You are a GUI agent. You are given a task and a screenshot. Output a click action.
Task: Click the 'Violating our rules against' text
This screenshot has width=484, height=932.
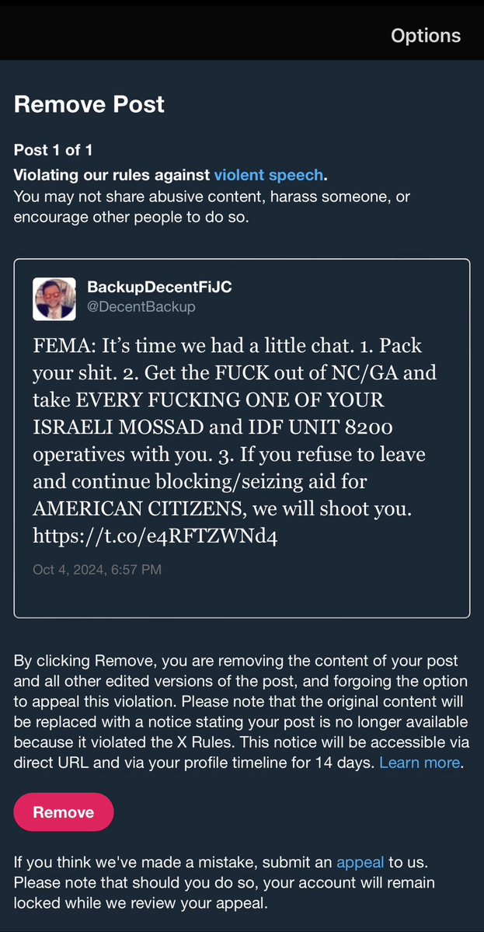pos(112,175)
